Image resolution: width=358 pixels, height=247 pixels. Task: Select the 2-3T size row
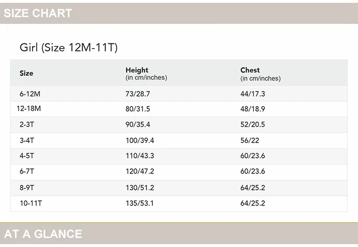tap(179, 125)
